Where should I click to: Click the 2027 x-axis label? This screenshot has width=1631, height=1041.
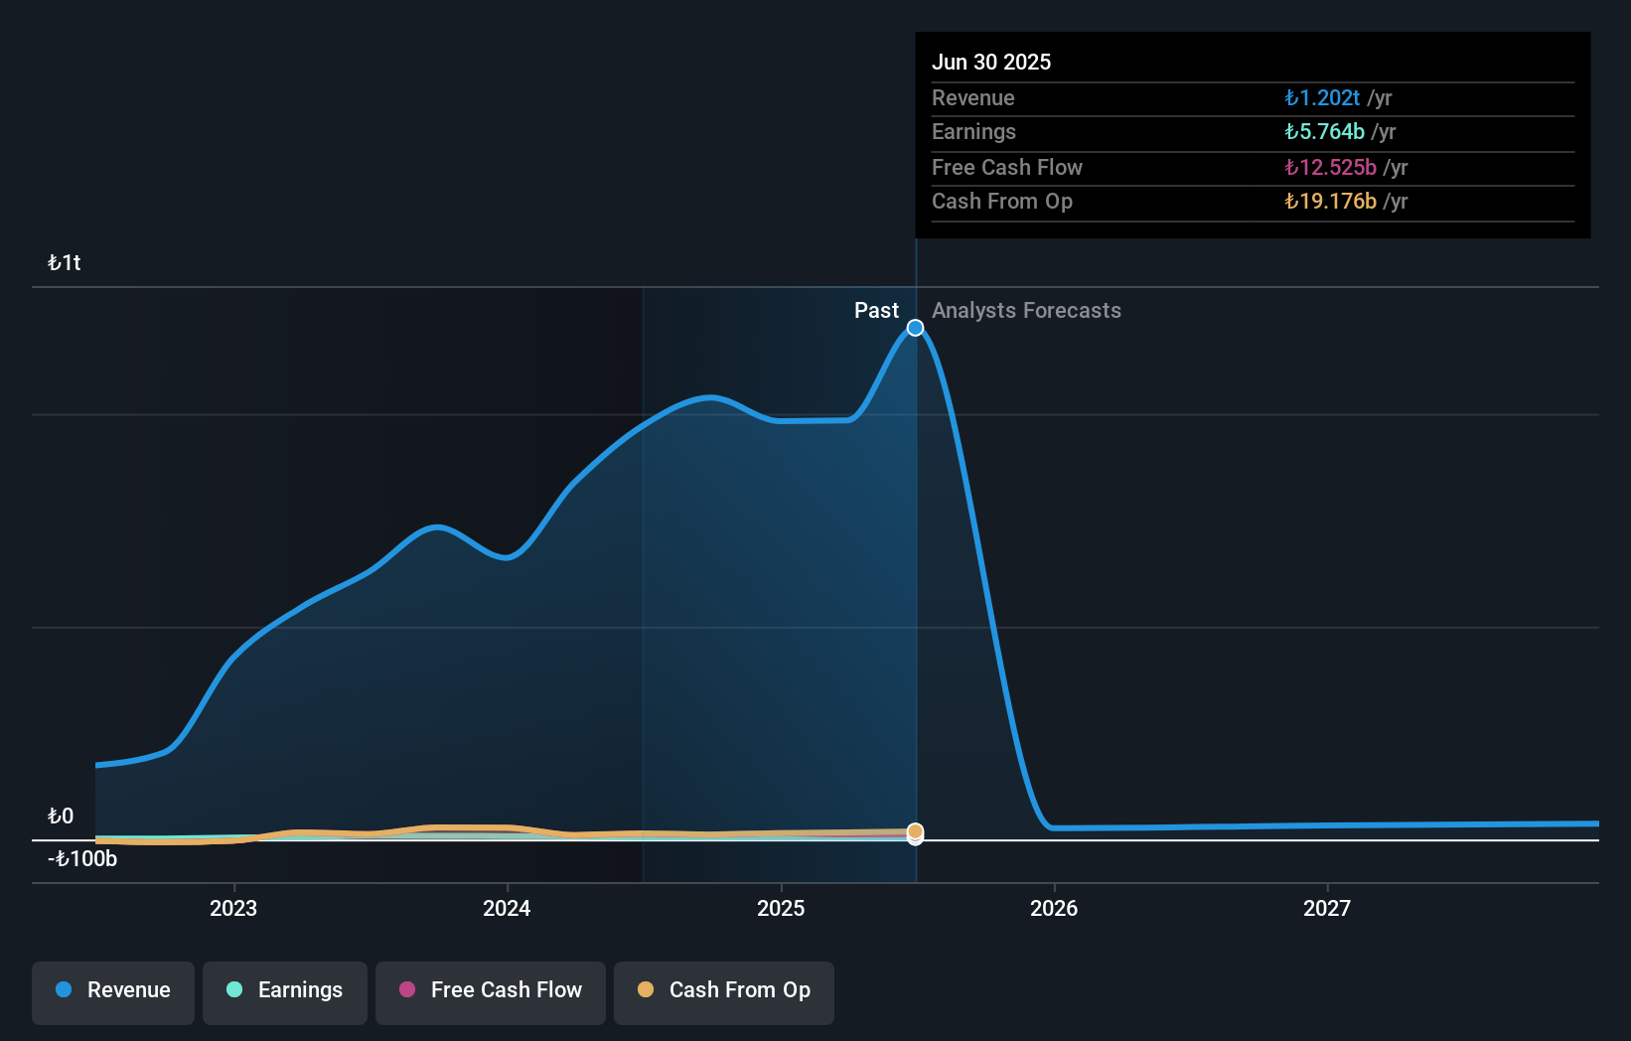[1327, 908]
